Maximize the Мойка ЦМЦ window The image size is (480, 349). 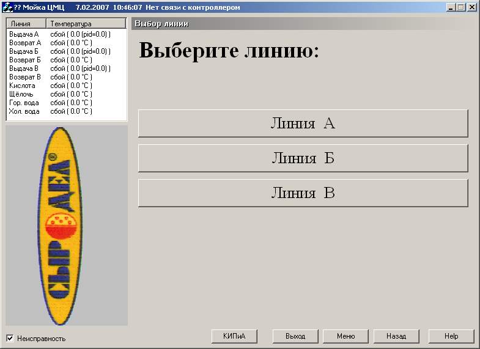[460, 7]
